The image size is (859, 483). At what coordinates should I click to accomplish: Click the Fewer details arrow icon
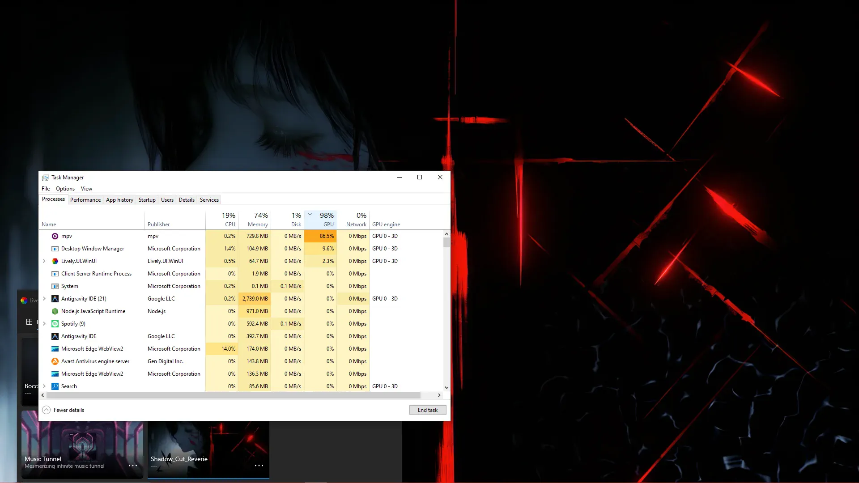47,410
